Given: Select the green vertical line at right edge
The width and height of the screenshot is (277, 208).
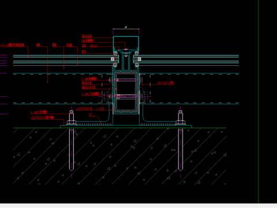Looking at the screenshot, I should (259, 102).
